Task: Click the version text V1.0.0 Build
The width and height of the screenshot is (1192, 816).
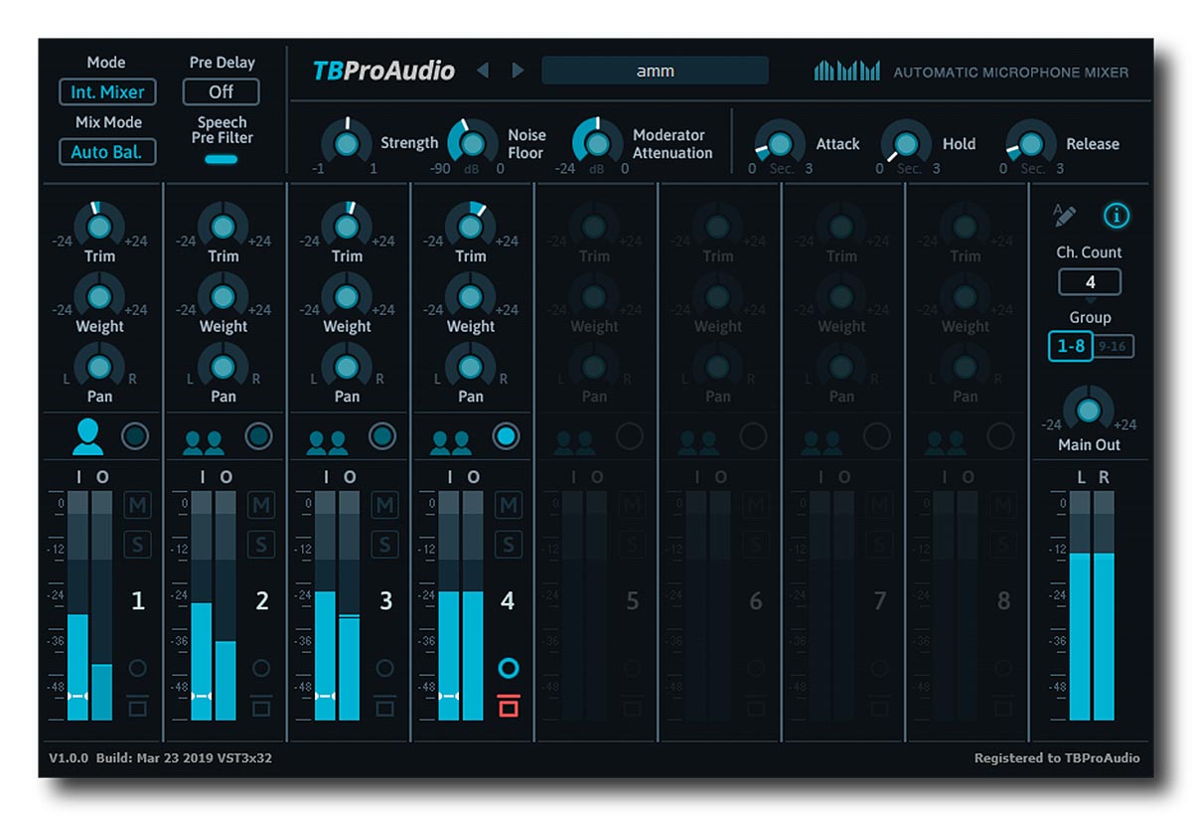Action: [161, 758]
